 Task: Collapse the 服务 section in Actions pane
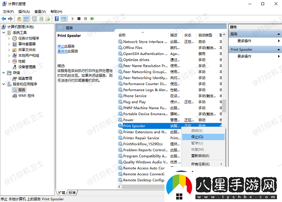(279, 34)
